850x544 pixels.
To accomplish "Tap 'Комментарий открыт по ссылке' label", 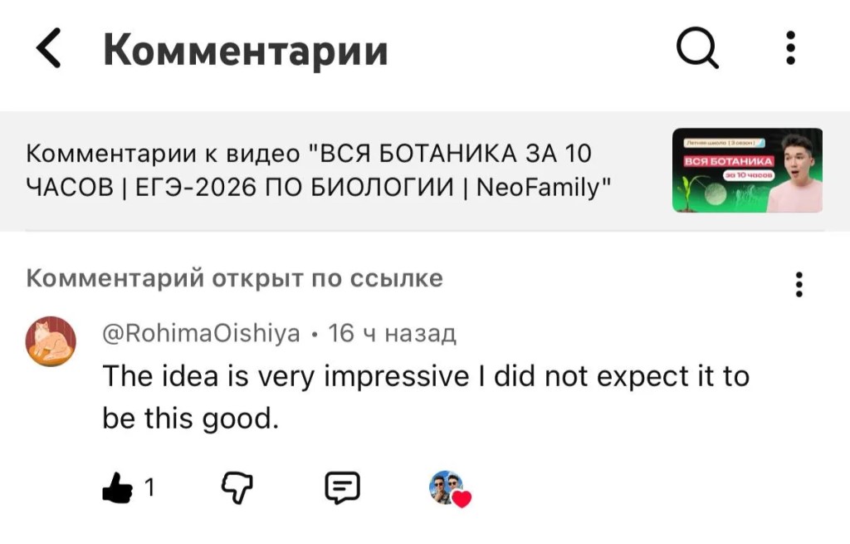I will (x=235, y=278).
